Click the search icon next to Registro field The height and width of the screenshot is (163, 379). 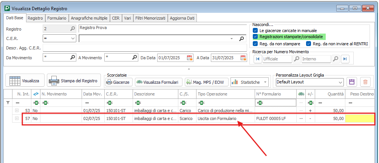pyautogui.click(x=73, y=29)
